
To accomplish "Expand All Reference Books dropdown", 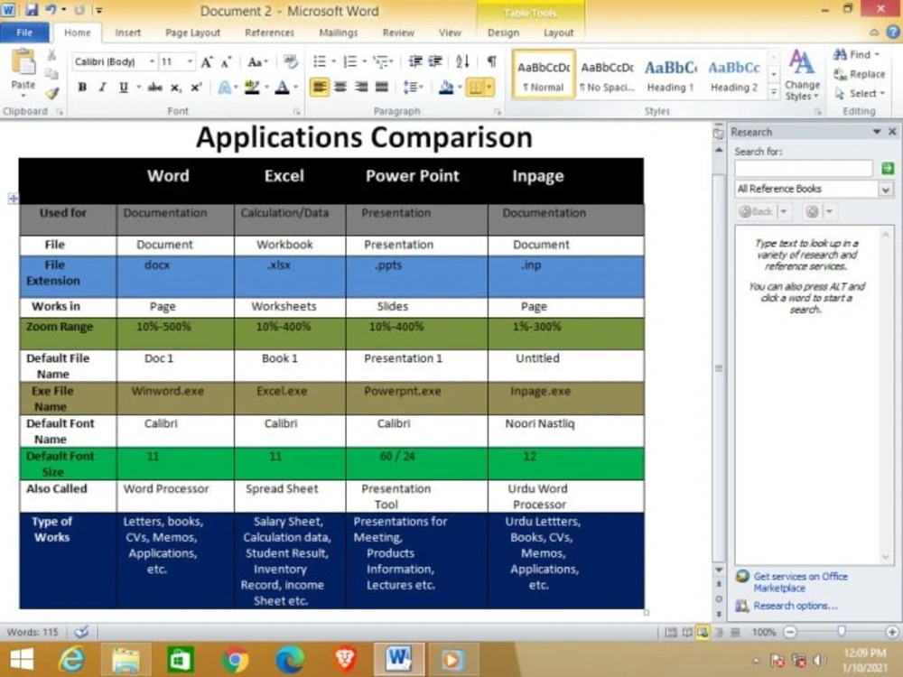I will coord(886,189).
